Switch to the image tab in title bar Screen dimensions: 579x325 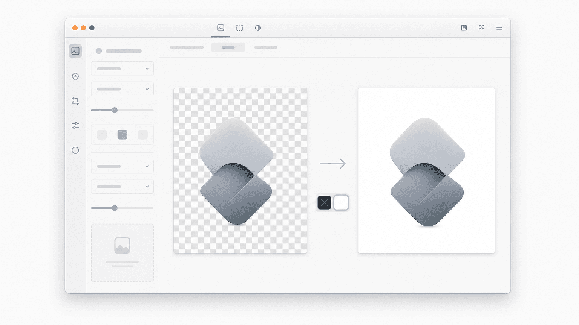221,28
